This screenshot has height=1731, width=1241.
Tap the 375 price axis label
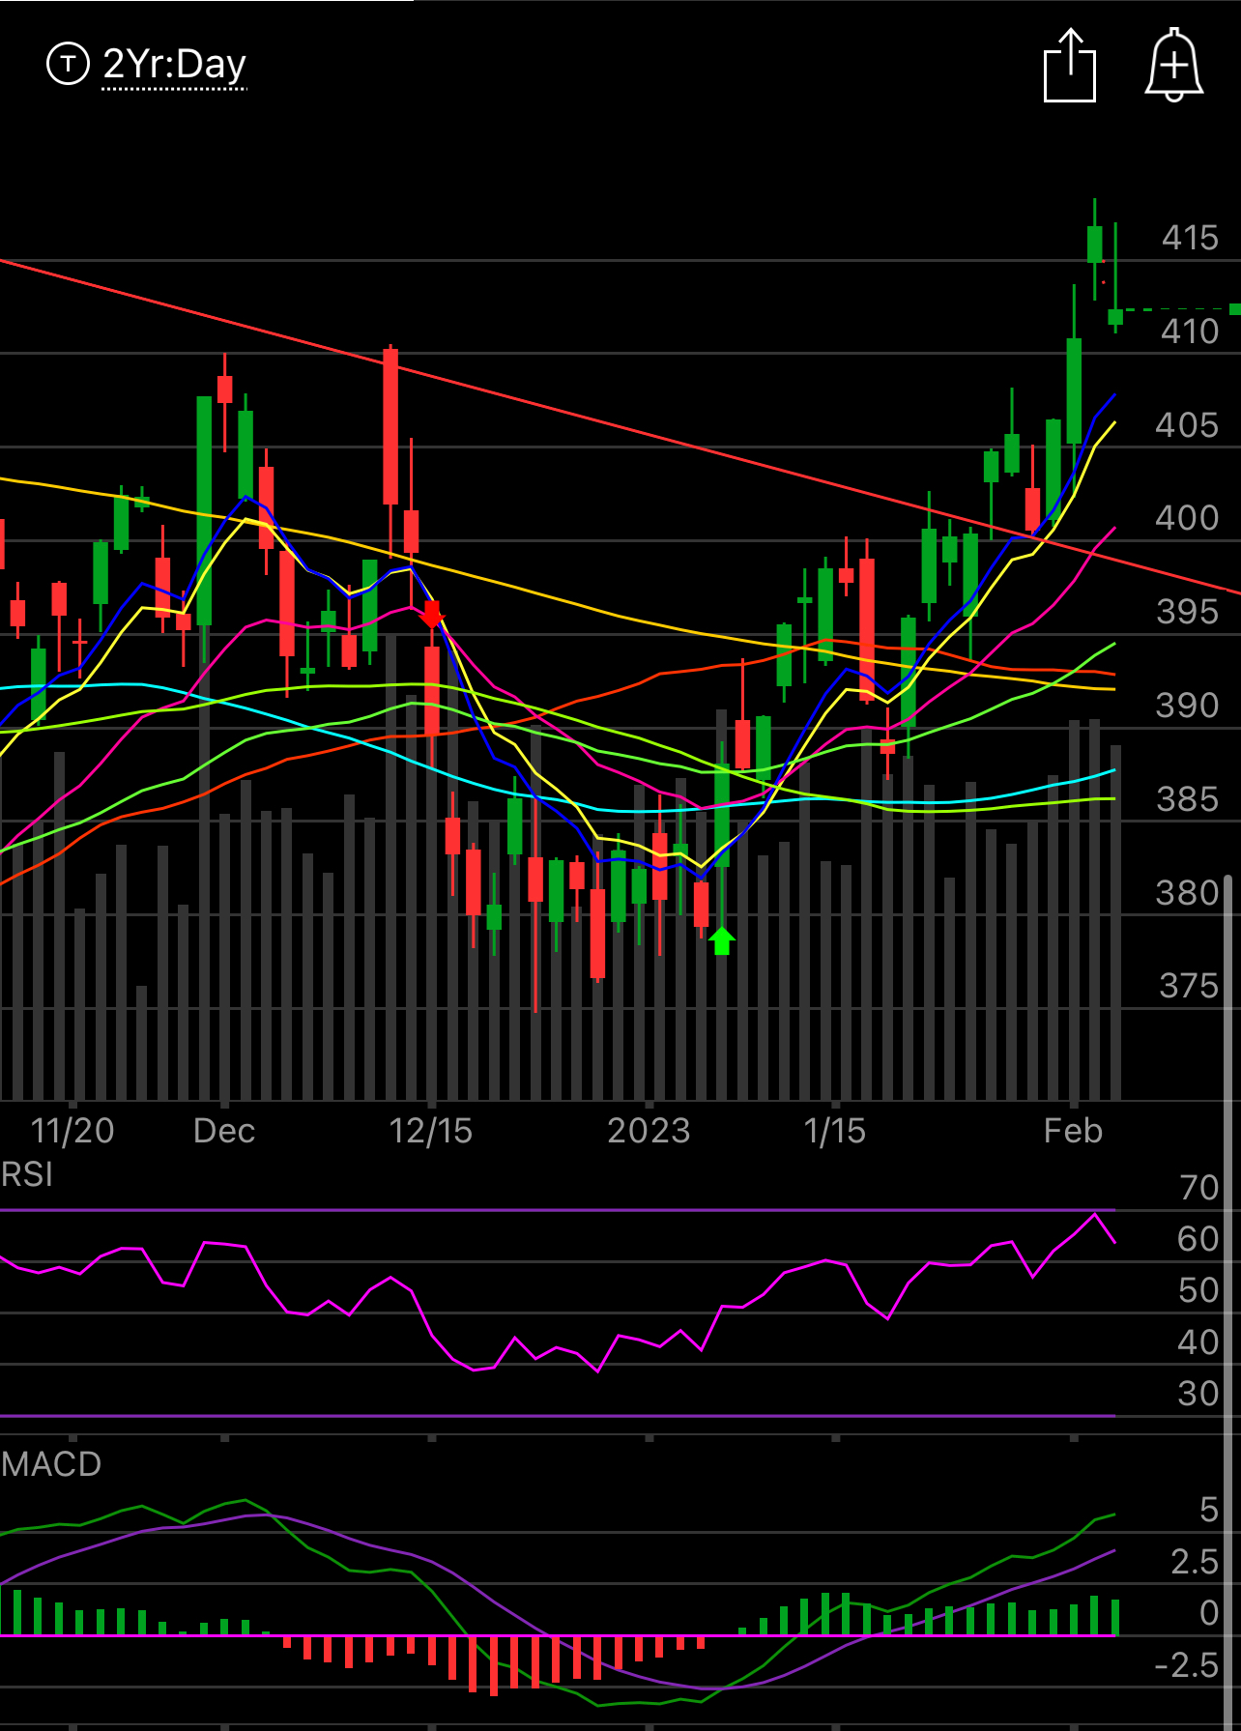(1189, 986)
